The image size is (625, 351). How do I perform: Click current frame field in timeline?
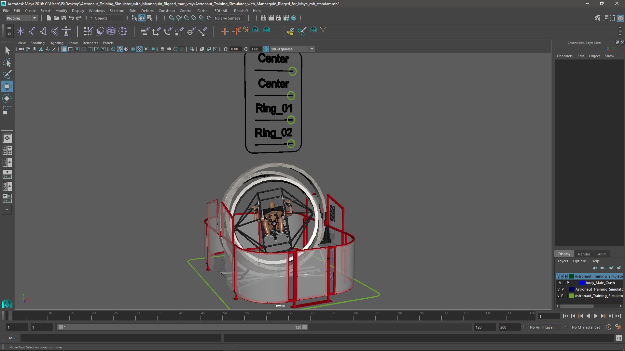pyautogui.click(x=549, y=316)
